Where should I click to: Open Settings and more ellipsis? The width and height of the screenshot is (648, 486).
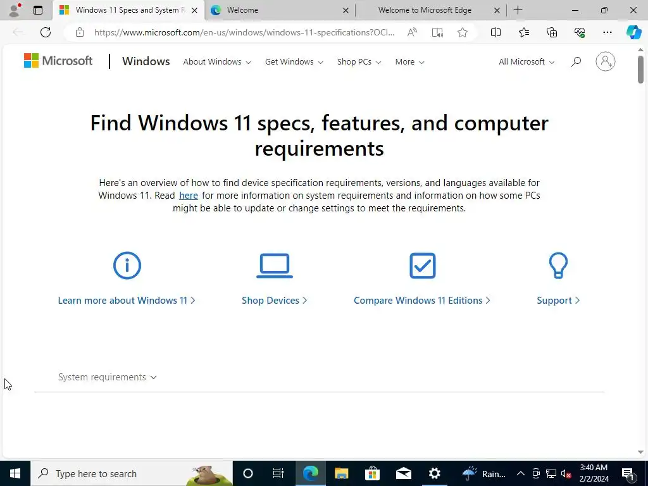[x=607, y=32]
